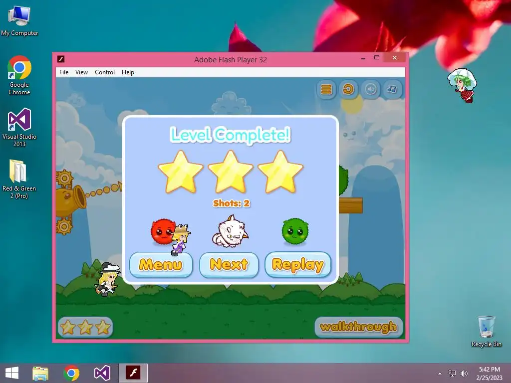Open the system volume tray icon
Viewport: 511px width, 383px height.
[x=464, y=373]
